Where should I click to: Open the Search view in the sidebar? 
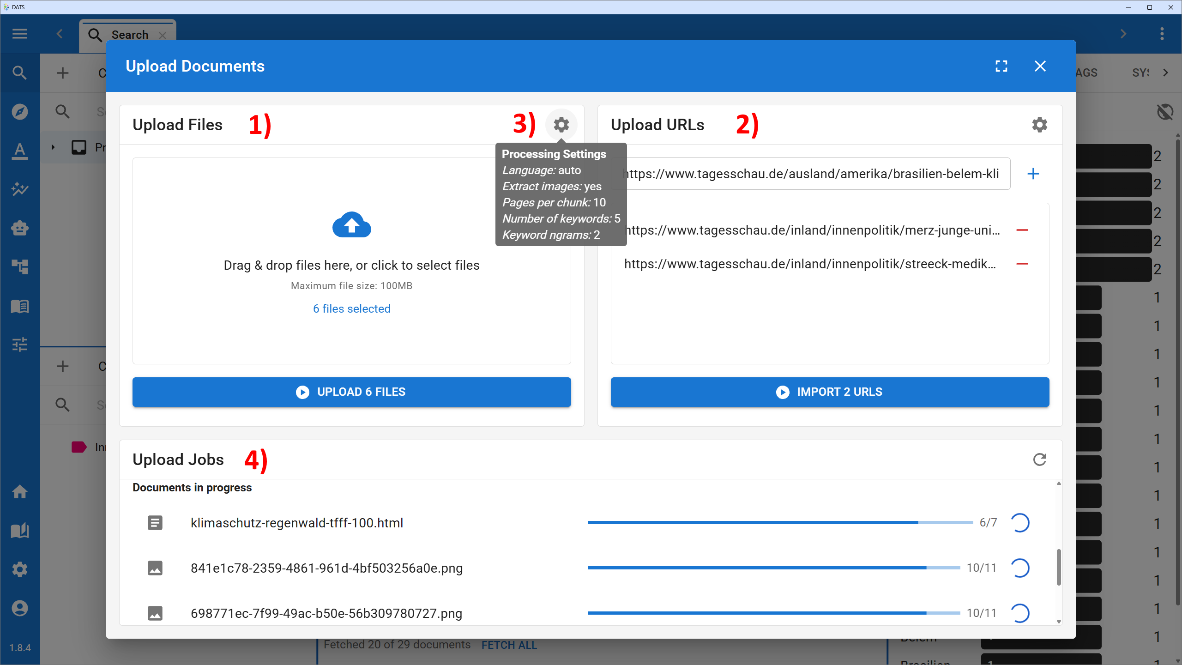pyautogui.click(x=20, y=73)
